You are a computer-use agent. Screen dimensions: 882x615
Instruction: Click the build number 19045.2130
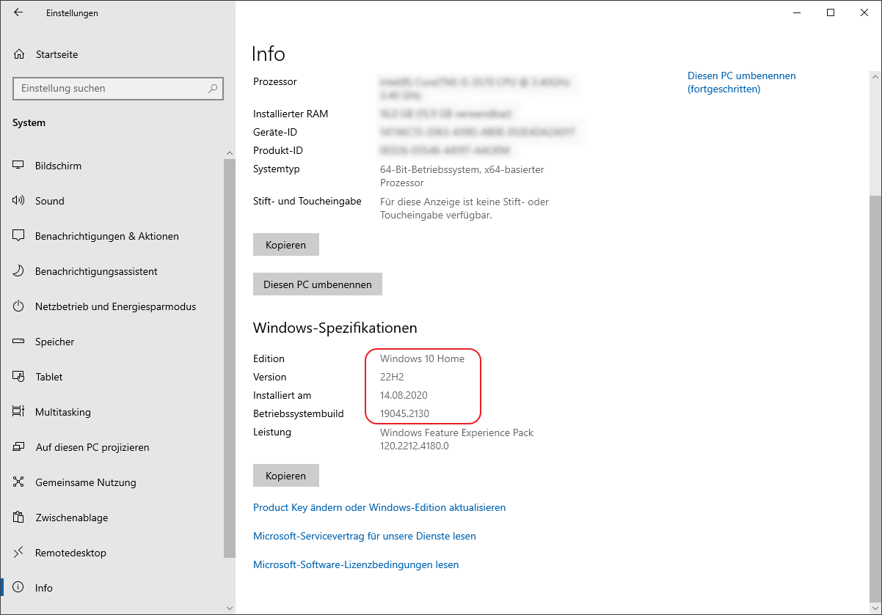point(404,413)
